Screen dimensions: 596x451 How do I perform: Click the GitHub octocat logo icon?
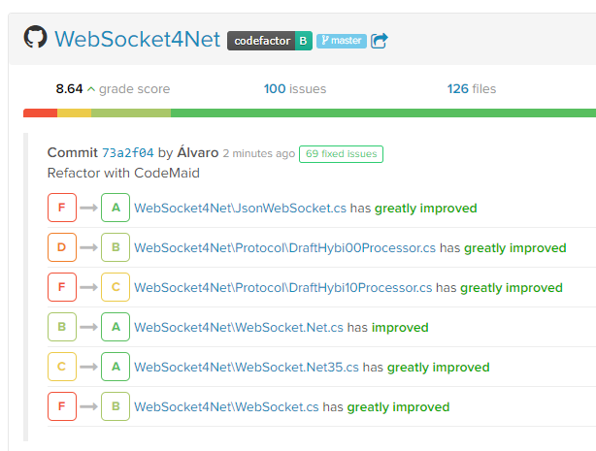[35, 37]
